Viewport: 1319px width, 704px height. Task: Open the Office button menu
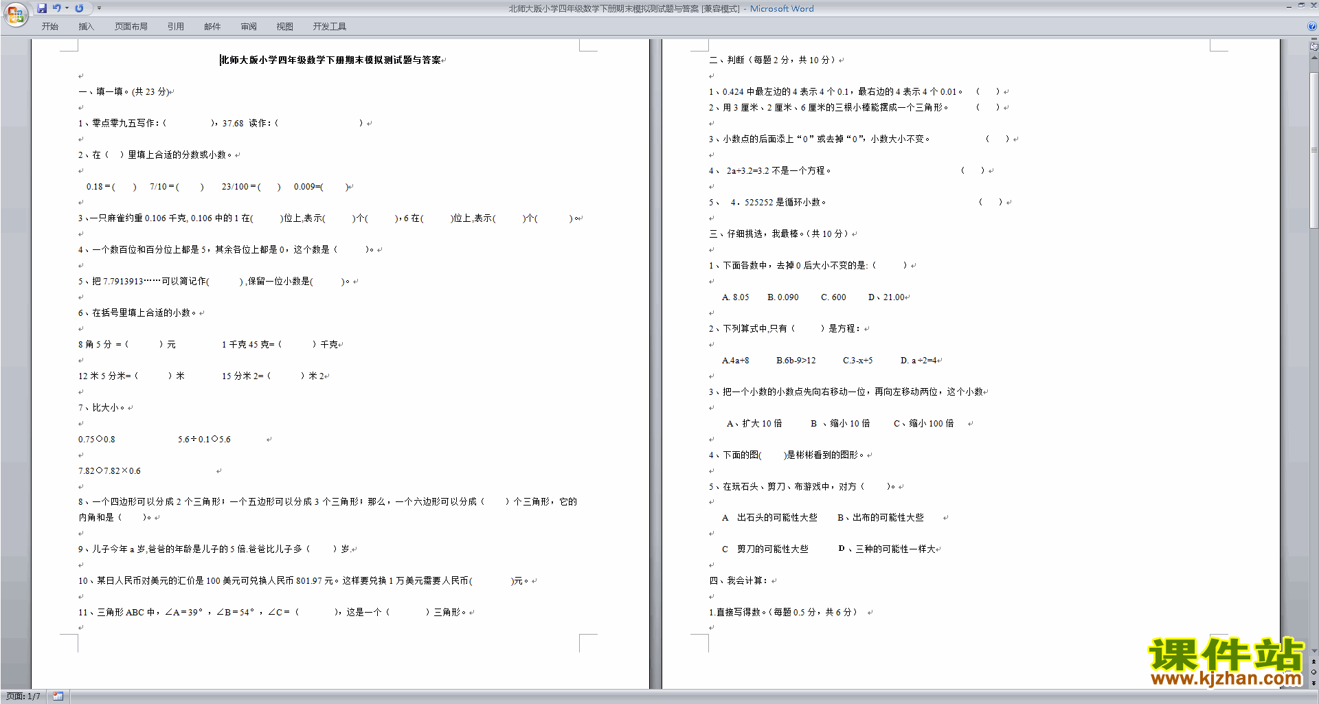click(15, 14)
